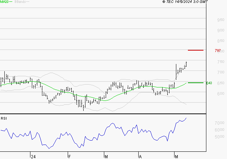Click the green 643 support value

pos(209,83)
